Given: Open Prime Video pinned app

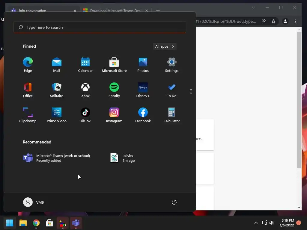Looking at the screenshot, I should [57, 115].
